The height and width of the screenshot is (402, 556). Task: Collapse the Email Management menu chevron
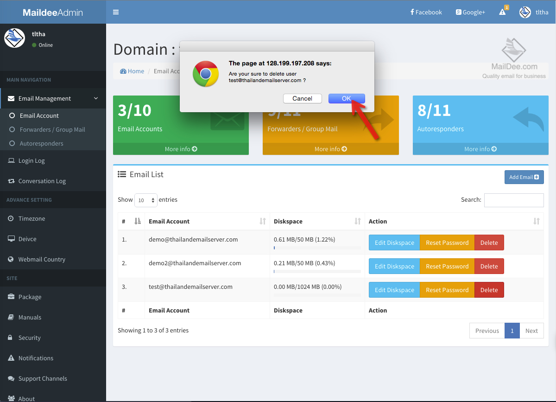pos(96,98)
